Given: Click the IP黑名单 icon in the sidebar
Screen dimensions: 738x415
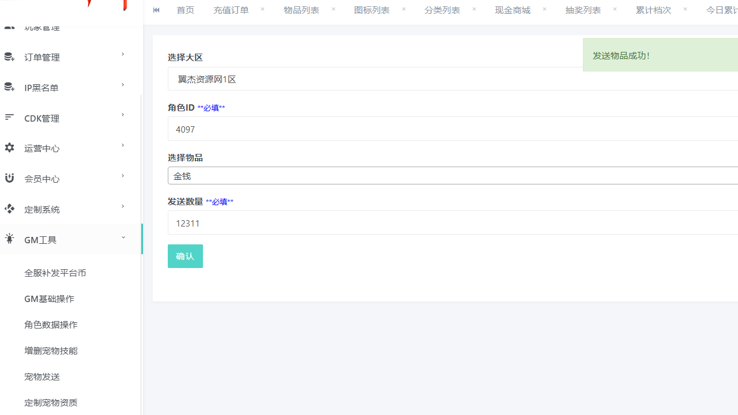Looking at the screenshot, I should [x=9, y=87].
